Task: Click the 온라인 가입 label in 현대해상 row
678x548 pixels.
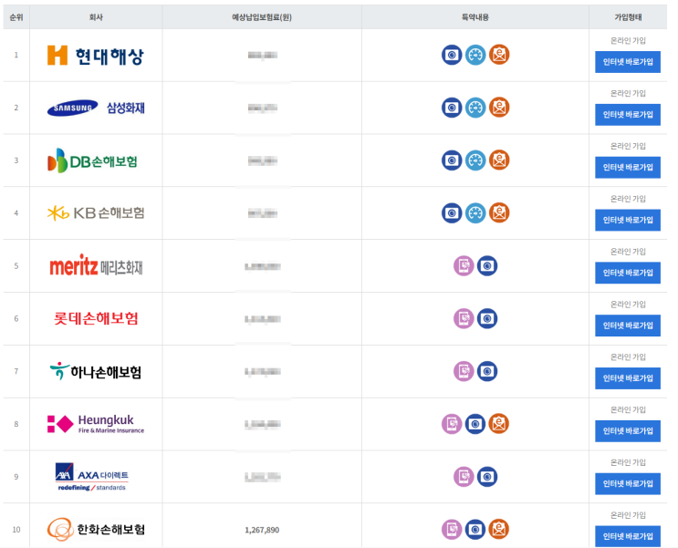Action: (x=628, y=41)
